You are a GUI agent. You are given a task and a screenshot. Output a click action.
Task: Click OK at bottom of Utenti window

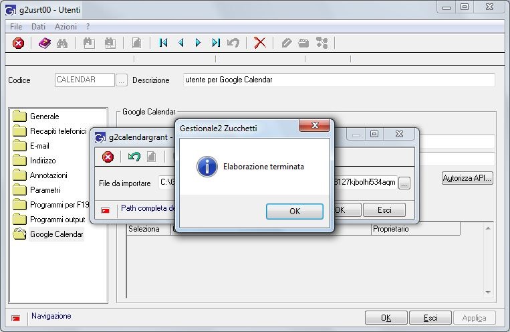(x=386, y=318)
